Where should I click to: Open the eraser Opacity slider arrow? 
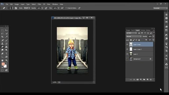tap(42, 8)
